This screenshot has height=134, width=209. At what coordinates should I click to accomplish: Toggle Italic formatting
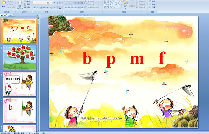tap(38, 7)
